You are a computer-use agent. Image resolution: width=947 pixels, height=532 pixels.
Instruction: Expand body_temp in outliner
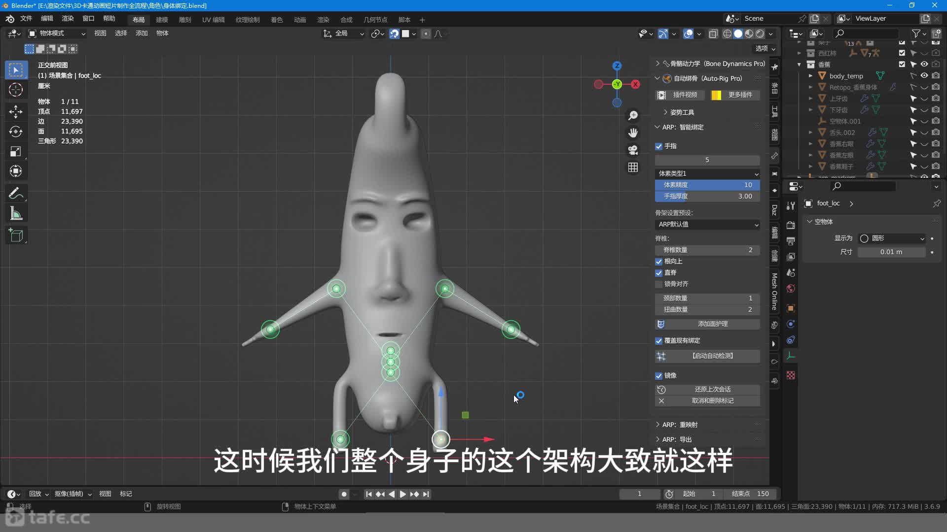(x=810, y=76)
